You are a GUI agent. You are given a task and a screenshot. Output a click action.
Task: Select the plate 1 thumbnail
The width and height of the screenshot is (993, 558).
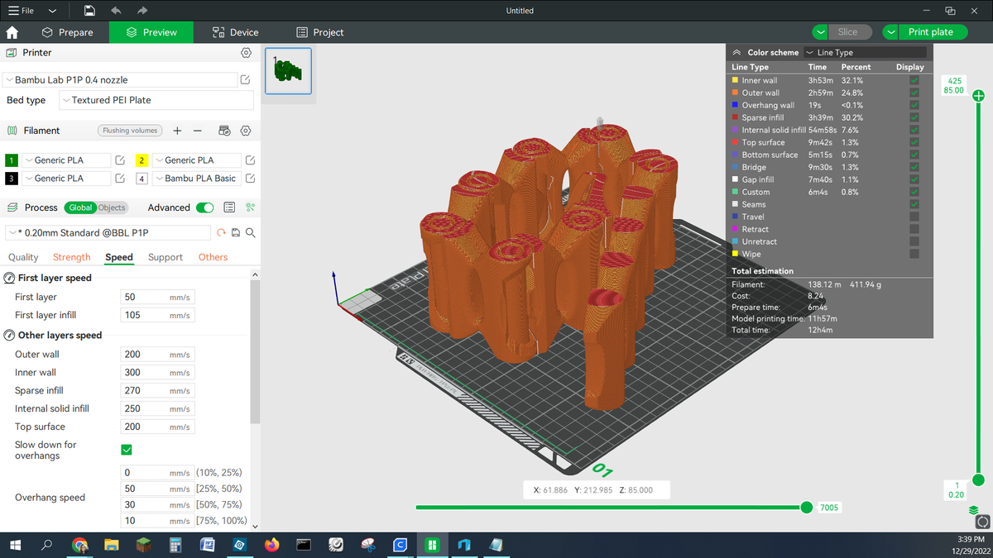(x=288, y=70)
